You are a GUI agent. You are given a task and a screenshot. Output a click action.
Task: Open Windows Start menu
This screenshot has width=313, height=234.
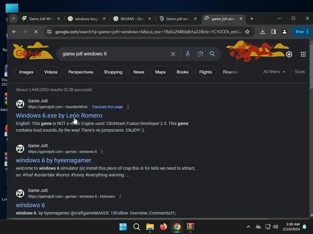123,227
